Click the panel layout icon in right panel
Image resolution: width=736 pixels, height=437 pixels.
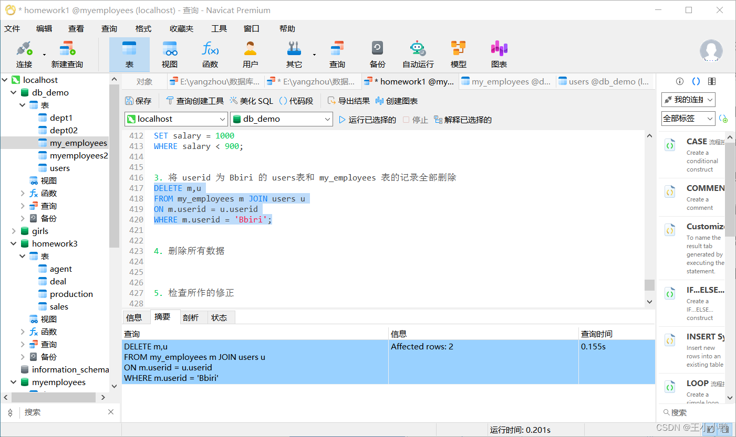[712, 81]
